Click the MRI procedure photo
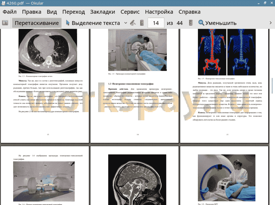 tap(227, 178)
